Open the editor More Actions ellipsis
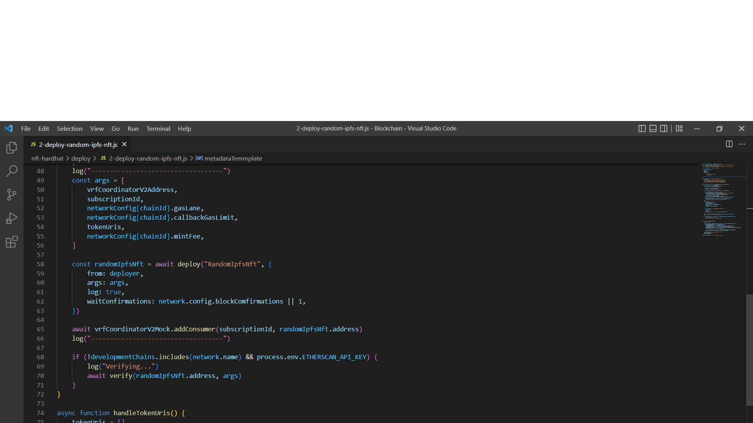Screen dimensions: 753x423 (x=742, y=144)
